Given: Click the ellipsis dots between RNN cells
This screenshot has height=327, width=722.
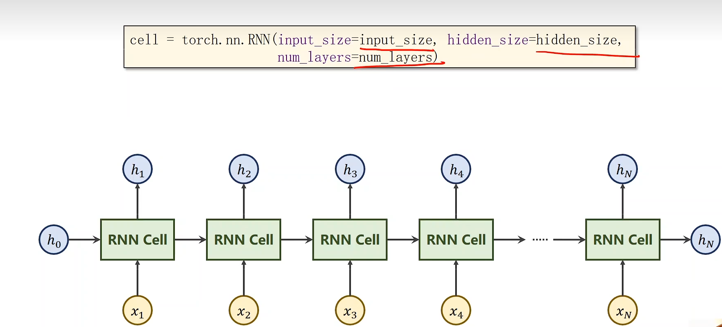Looking at the screenshot, I should click(540, 240).
